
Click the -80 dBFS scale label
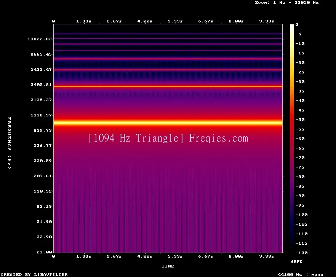point(300,177)
